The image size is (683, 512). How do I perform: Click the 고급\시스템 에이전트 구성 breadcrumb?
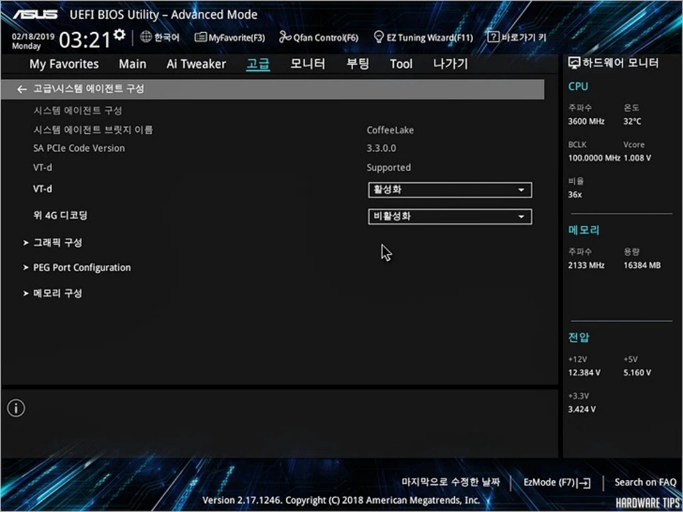(89, 89)
